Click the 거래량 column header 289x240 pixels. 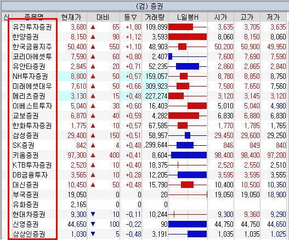[x=155, y=18]
